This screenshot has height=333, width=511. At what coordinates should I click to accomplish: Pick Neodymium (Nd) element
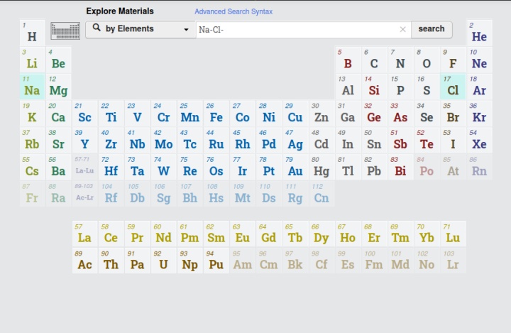coord(164,234)
